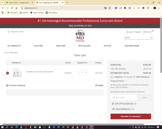The image size is (162, 129).
Task: Open the Dashboard bookmark
Action: [x=12, y=13]
